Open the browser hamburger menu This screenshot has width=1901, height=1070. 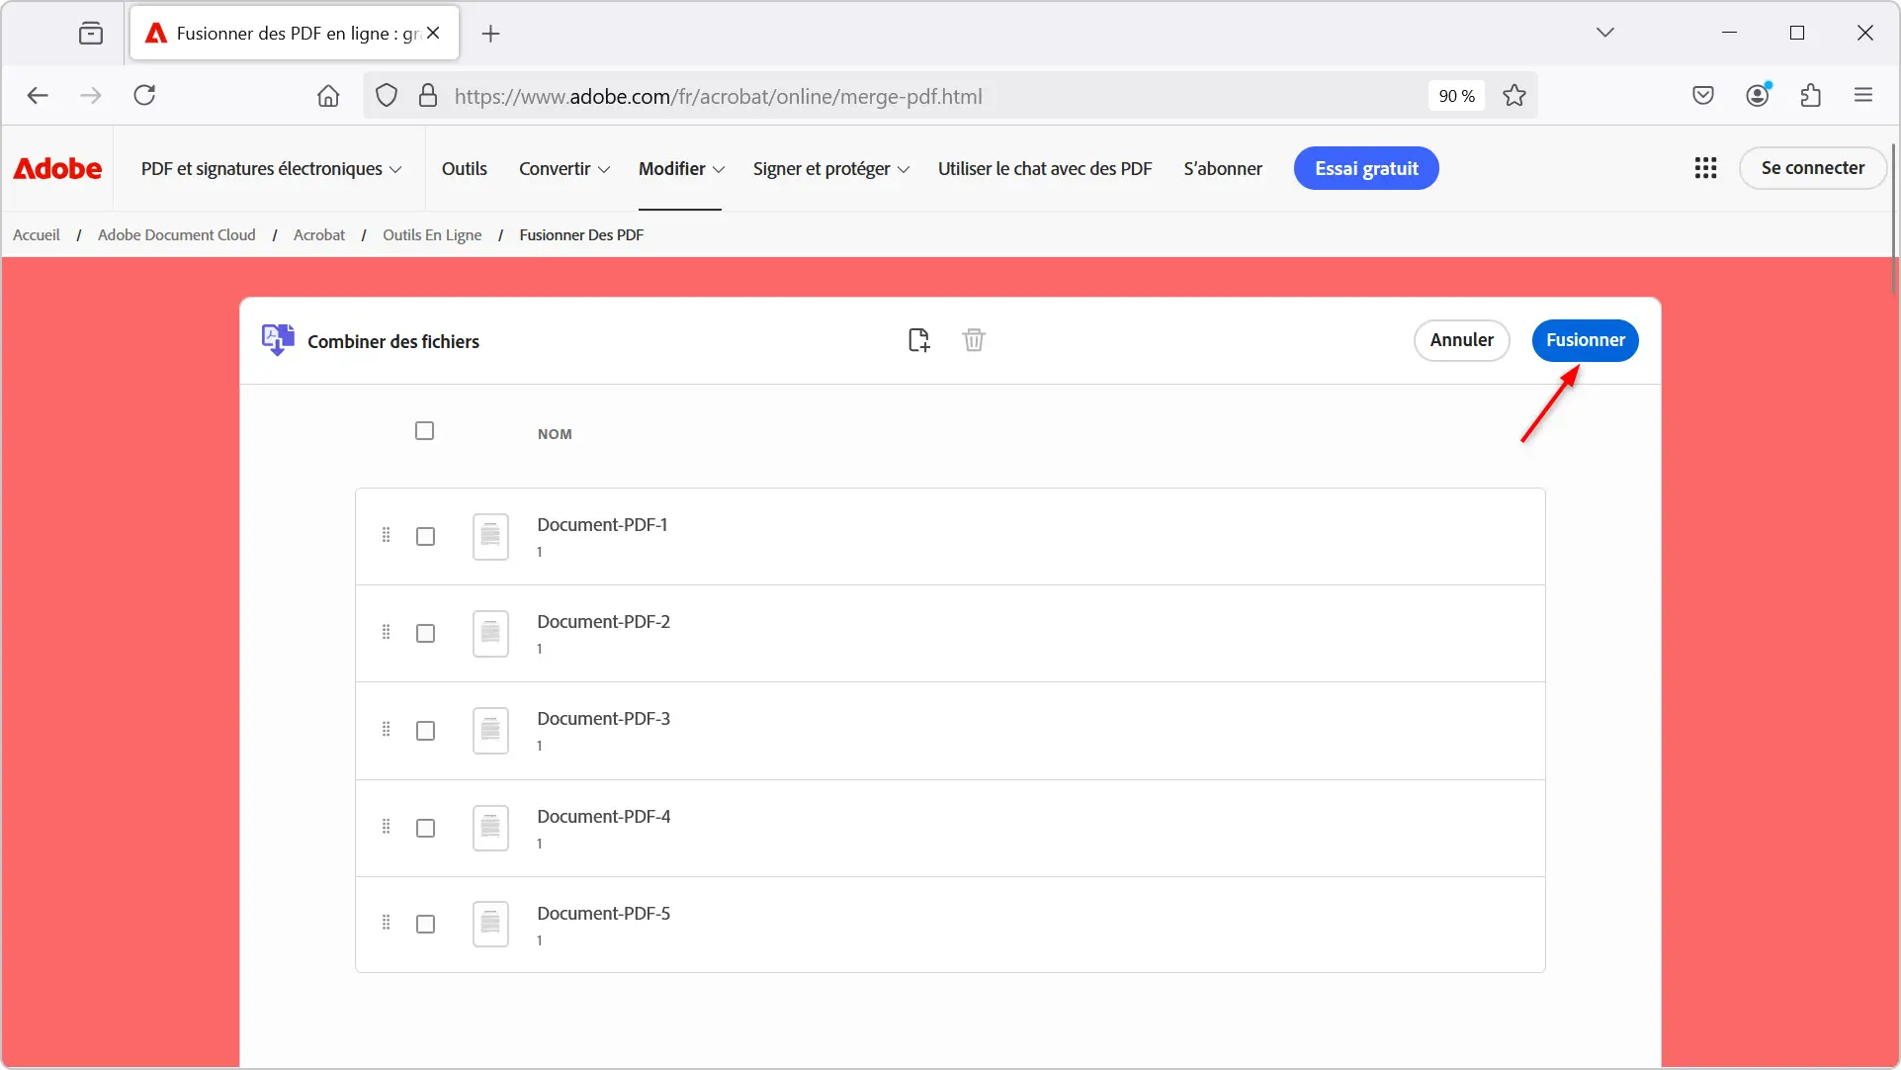click(1863, 96)
